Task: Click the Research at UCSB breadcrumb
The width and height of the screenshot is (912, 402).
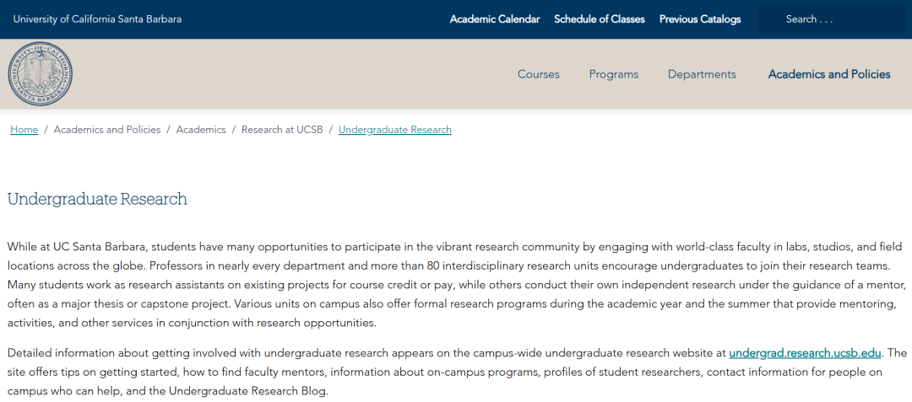Action: click(282, 129)
